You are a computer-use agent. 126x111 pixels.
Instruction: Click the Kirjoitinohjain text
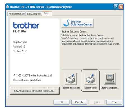[x=20, y=42]
